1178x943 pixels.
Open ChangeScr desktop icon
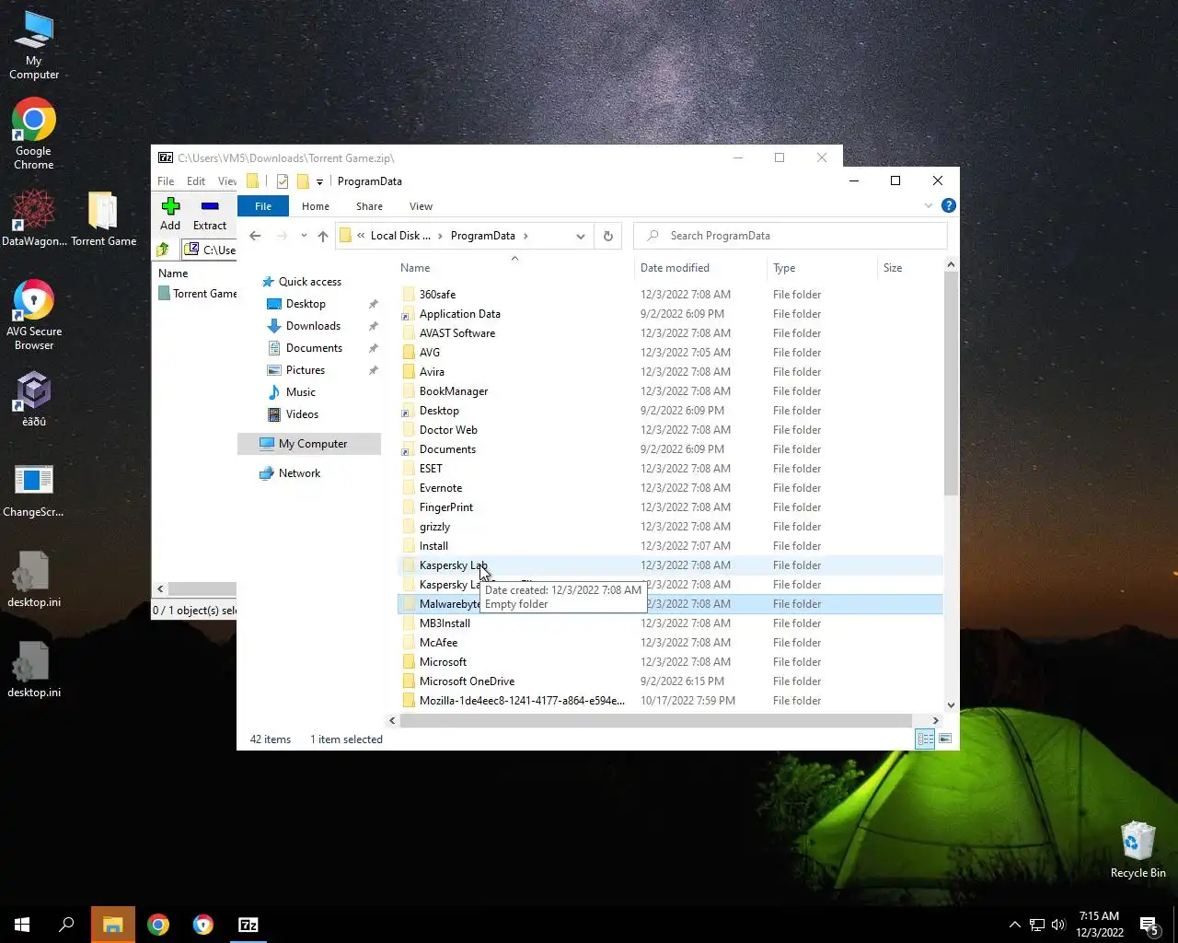(x=34, y=490)
